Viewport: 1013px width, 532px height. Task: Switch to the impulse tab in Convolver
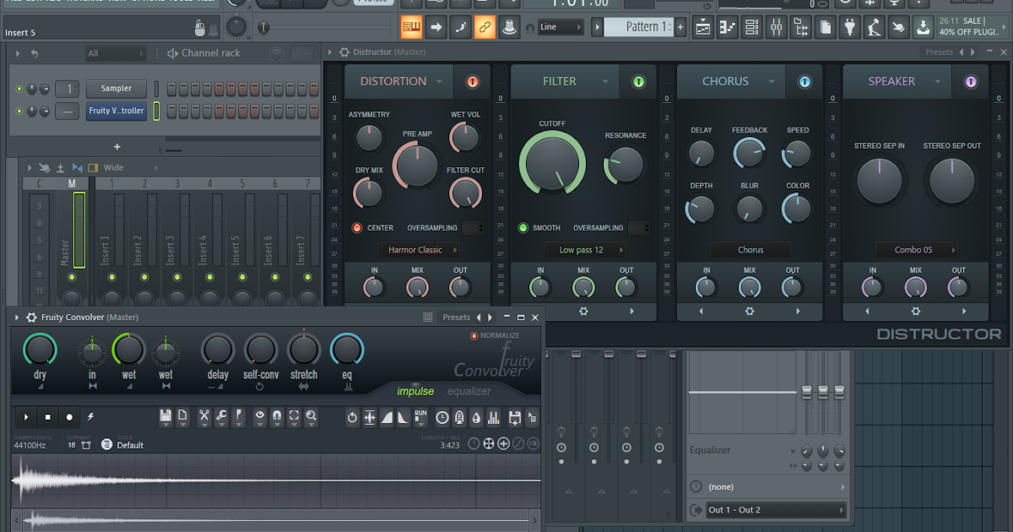click(x=415, y=391)
